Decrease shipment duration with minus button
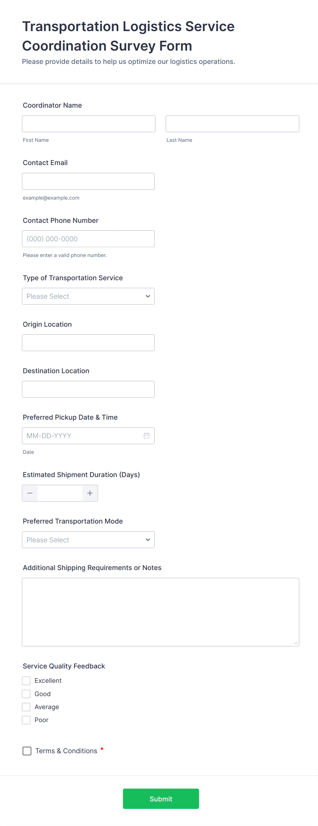 (x=30, y=493)
